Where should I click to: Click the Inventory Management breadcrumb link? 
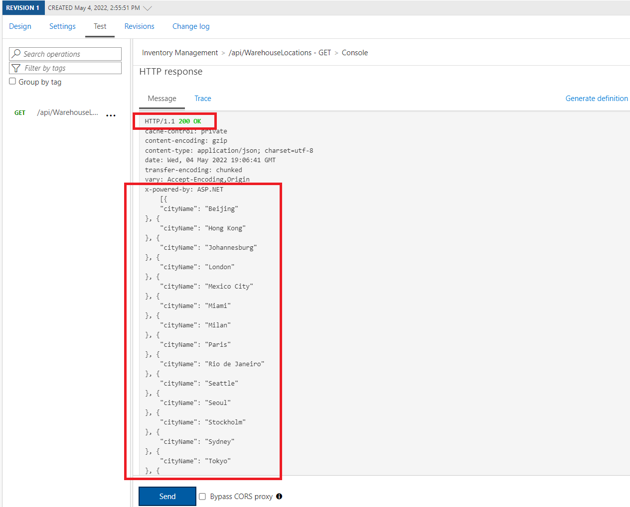(x=179, y=52)
